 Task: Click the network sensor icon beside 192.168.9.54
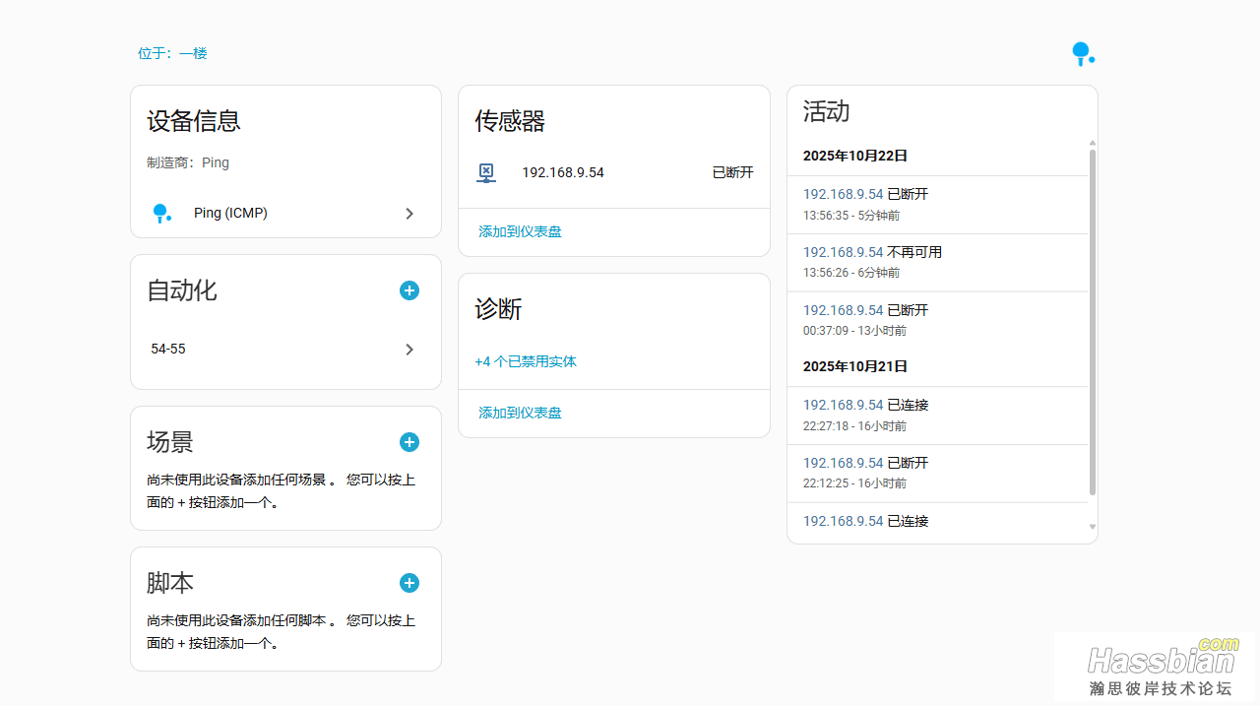point(486,173)
